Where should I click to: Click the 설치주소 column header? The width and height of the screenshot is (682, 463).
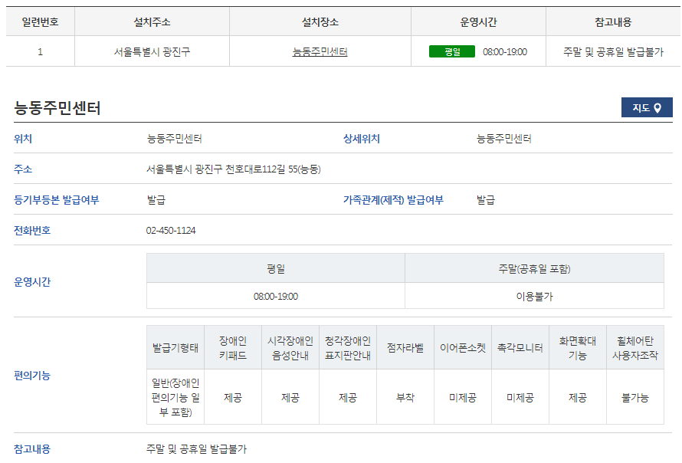pyautogui.click(x=152, y=21)
